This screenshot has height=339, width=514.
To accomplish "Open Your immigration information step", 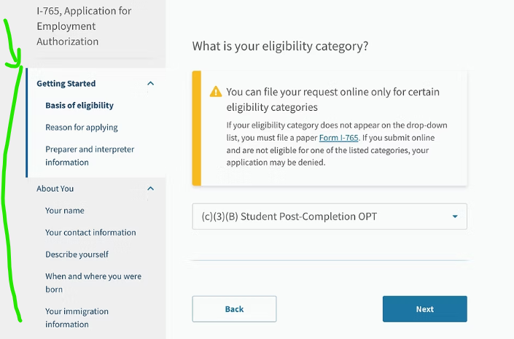I will pos(77,318).
